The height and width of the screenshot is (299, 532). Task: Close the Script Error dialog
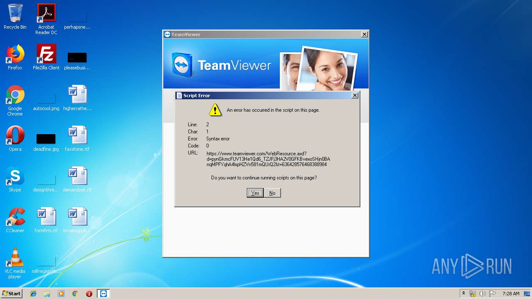[355, 96]
